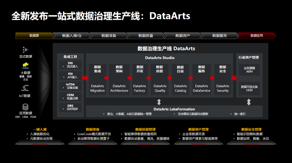Click the 集成工具 heading
The height and width of the screenshot is (163, 292).
tap(70, 57)
